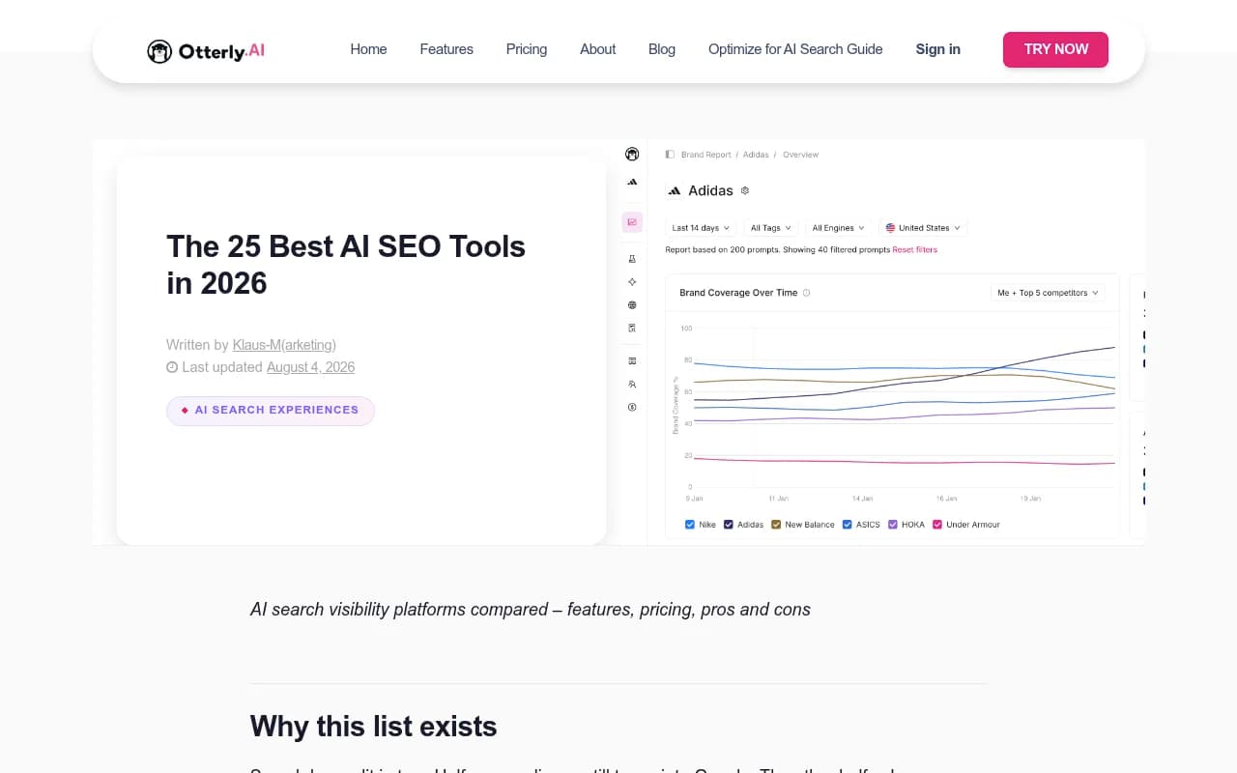
Task: Uncheck the ASICS legend checkbox
Action: pyautogui.click(x=847, y=525)
